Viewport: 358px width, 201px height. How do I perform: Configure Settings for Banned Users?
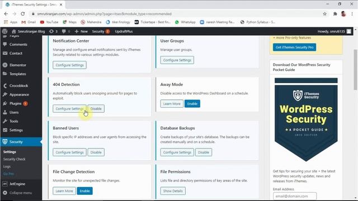pos(69,152)
